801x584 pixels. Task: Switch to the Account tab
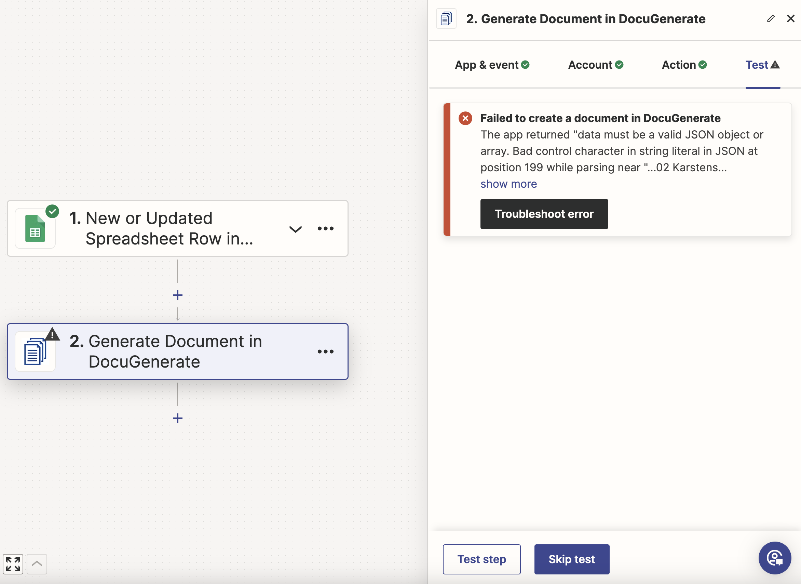[595, 65]
